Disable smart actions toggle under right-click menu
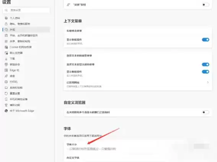217x162 pixels. (x=206, y=40)
